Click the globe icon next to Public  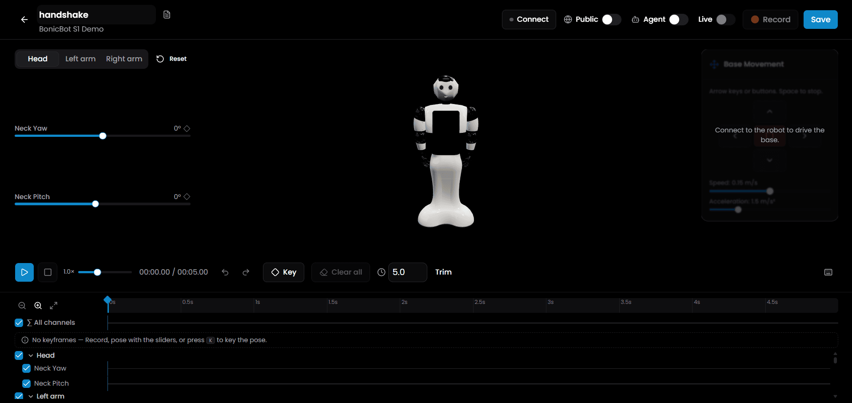point(568,20)
